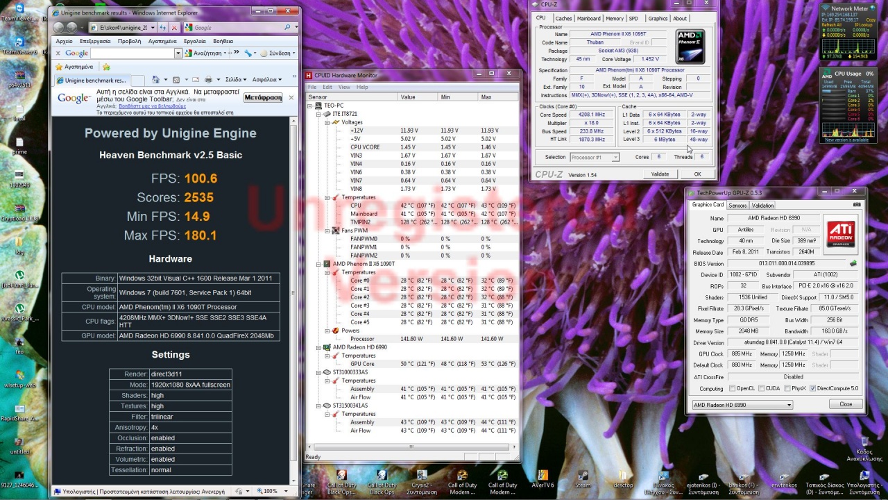Open the IE address bar dropdown arrow
888x500 pixels.
pos(152,28)
